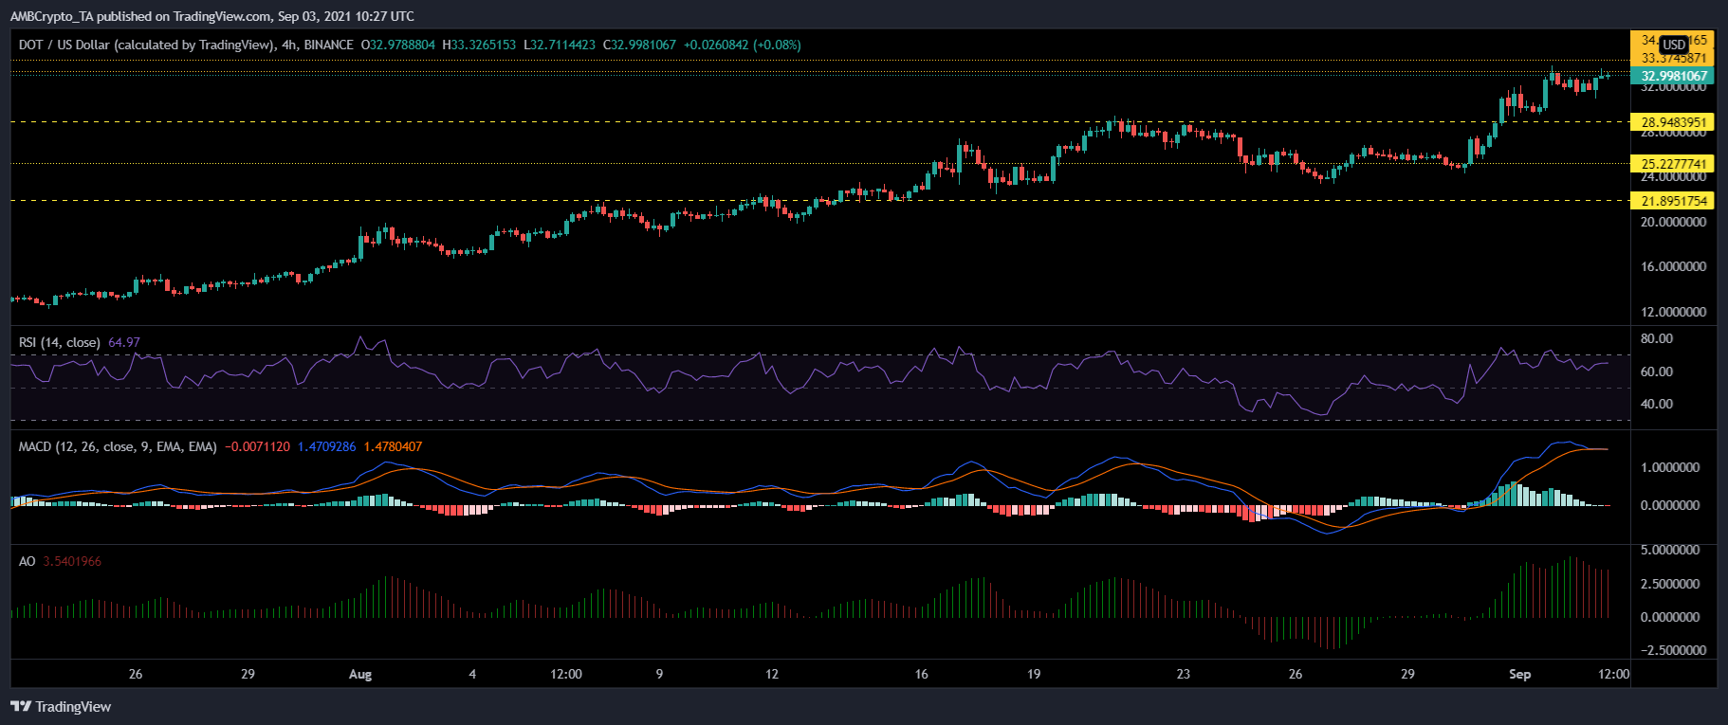Click the 16 date label on time axis
Image resolution: width=1728 pixels, height=725 pixels.
click(922, 675)
